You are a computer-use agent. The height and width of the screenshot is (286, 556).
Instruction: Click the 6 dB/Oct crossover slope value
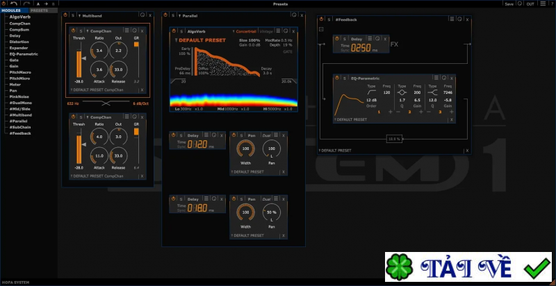141,103
